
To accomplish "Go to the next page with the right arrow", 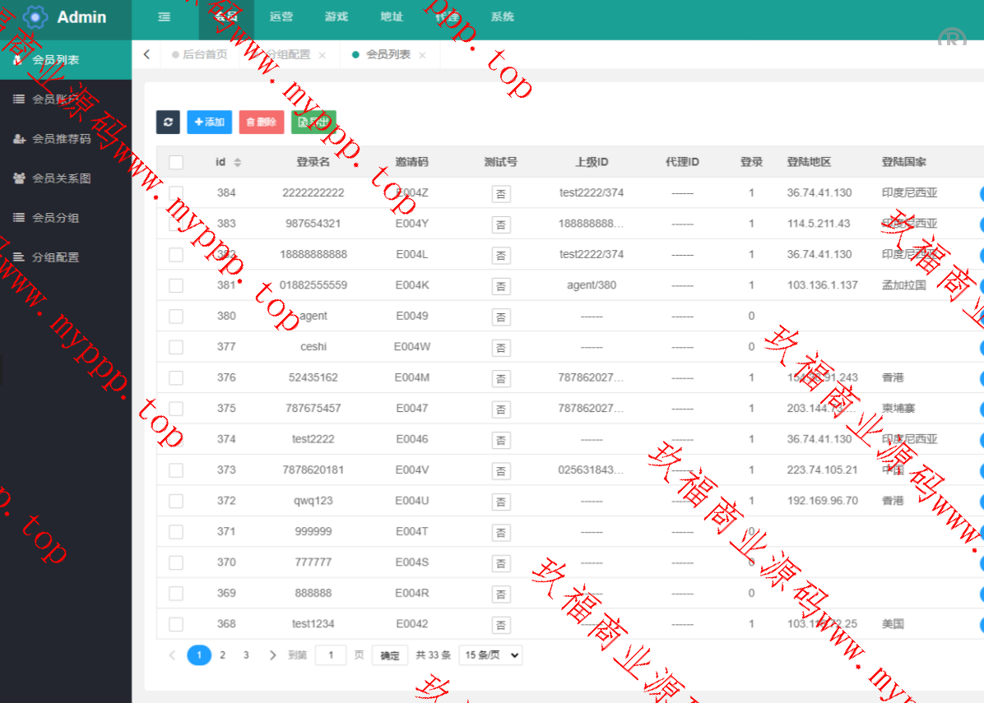I will tap(272, 655).
